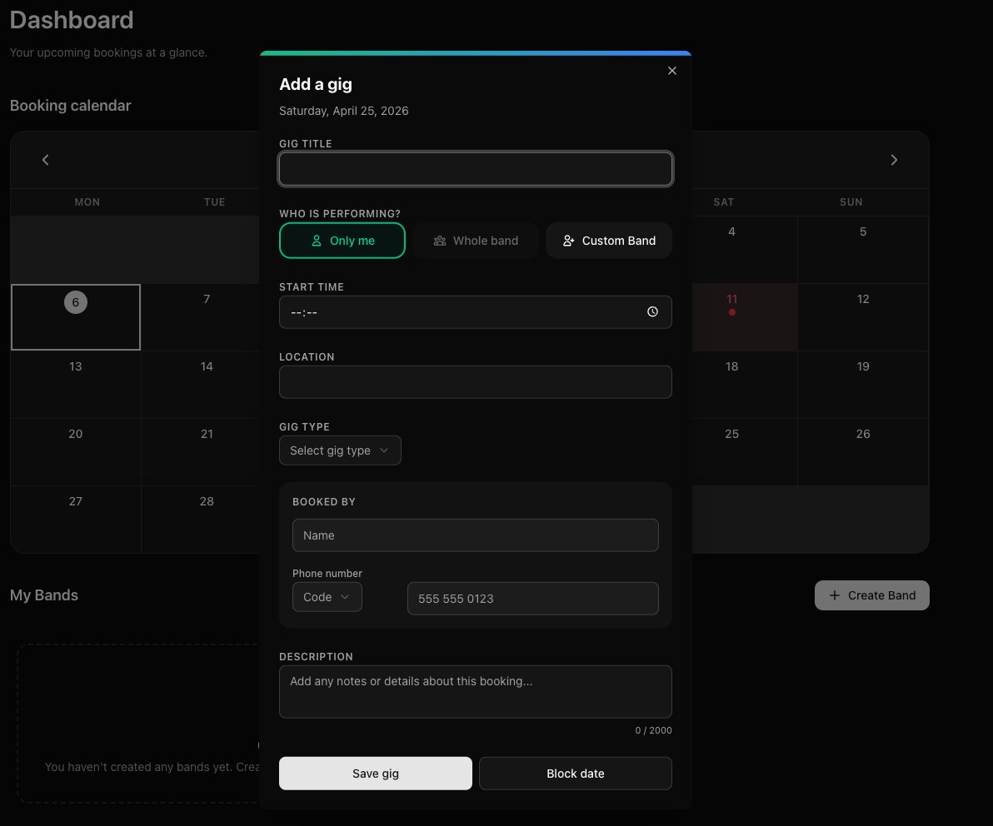Click the My Bands heading
993x826 pixels.
pos(43,595)
